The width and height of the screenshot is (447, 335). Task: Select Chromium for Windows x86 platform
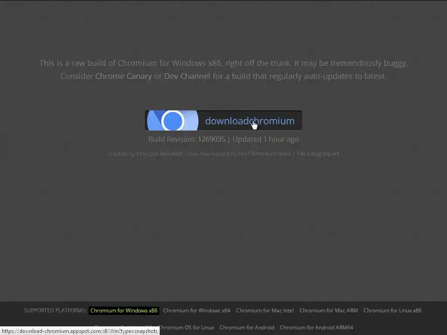click(x=124, y=311)
